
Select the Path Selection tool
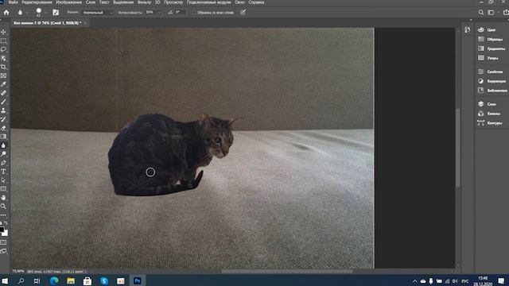coord(3,180)
